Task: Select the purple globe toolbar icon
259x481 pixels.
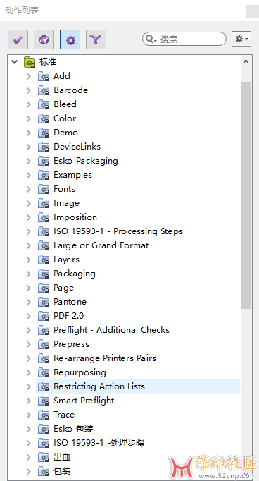Action: pyautogui.click(x=44, y=39)
